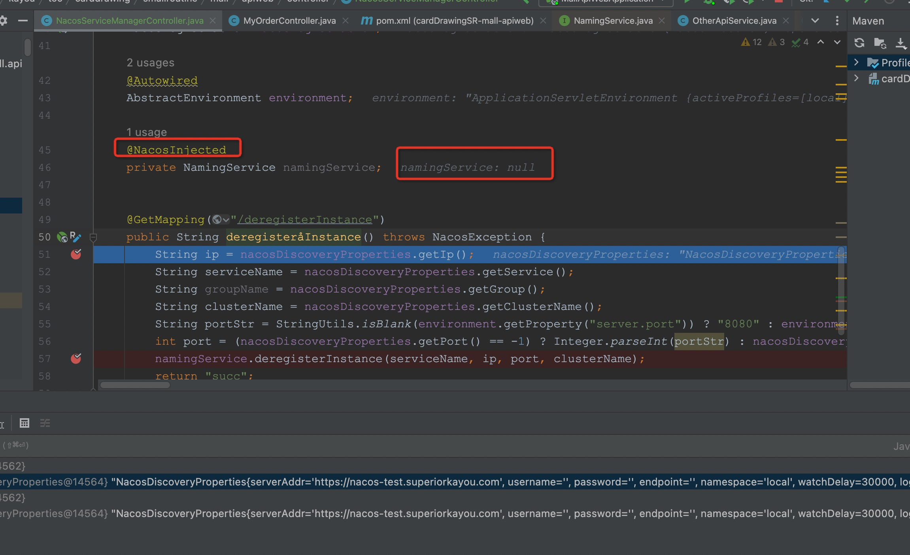Select the cardD module in Maven panel

879,79
